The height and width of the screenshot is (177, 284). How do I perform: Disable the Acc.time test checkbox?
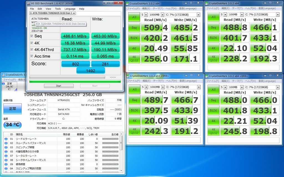(32, 56)
